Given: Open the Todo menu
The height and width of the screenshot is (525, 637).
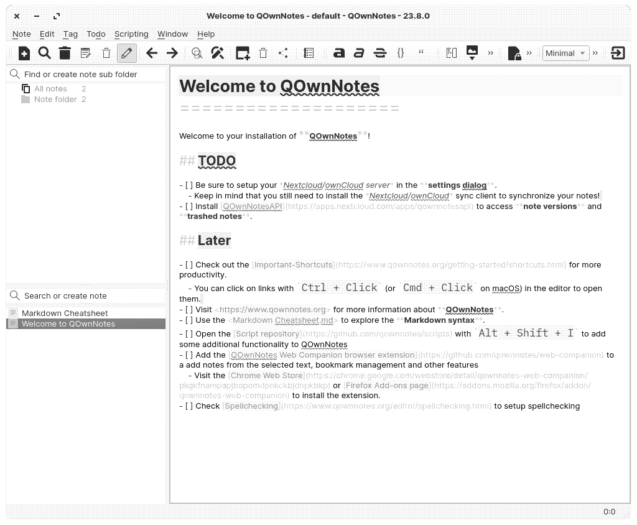Looking at the screenshot, I should (96, 34).
